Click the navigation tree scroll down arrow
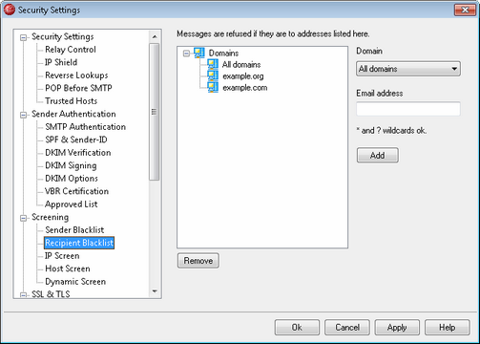The height and width of the screenshot is (344, 480). (x=155, y=291)
